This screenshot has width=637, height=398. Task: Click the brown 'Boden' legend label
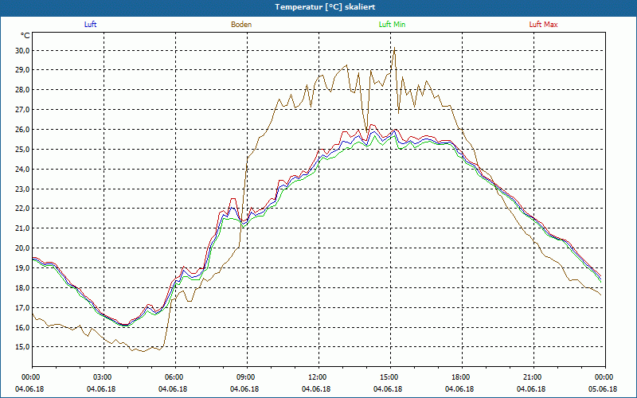(x=241, y=25)
